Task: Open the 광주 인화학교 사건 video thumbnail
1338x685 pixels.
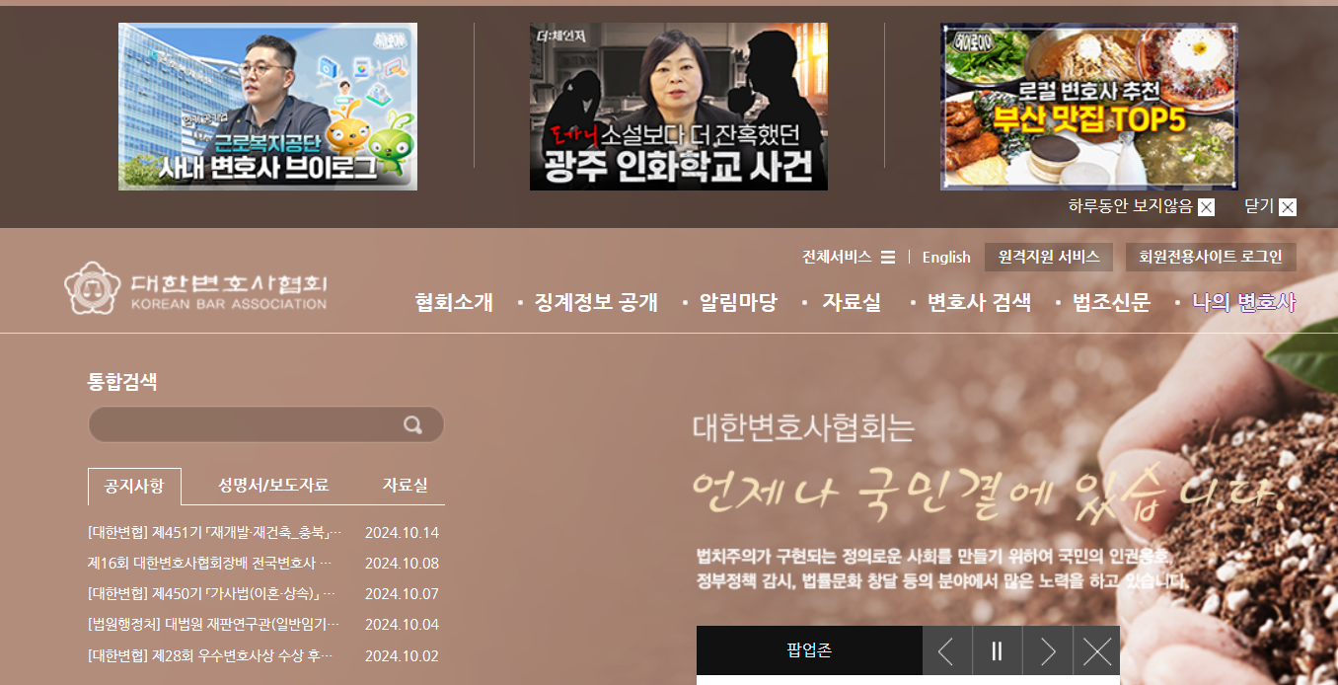Action: point(679,107)
